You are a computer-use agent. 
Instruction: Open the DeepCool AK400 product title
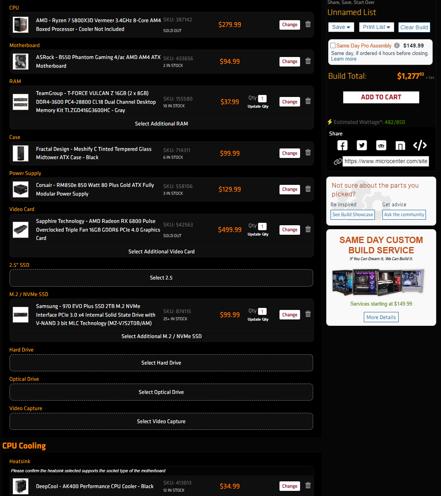coord(95,486)
